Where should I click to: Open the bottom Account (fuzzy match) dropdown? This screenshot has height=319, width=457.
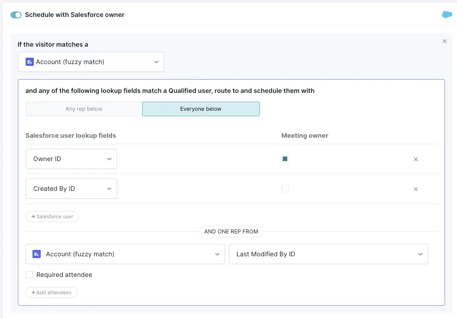tap(125, 254)
